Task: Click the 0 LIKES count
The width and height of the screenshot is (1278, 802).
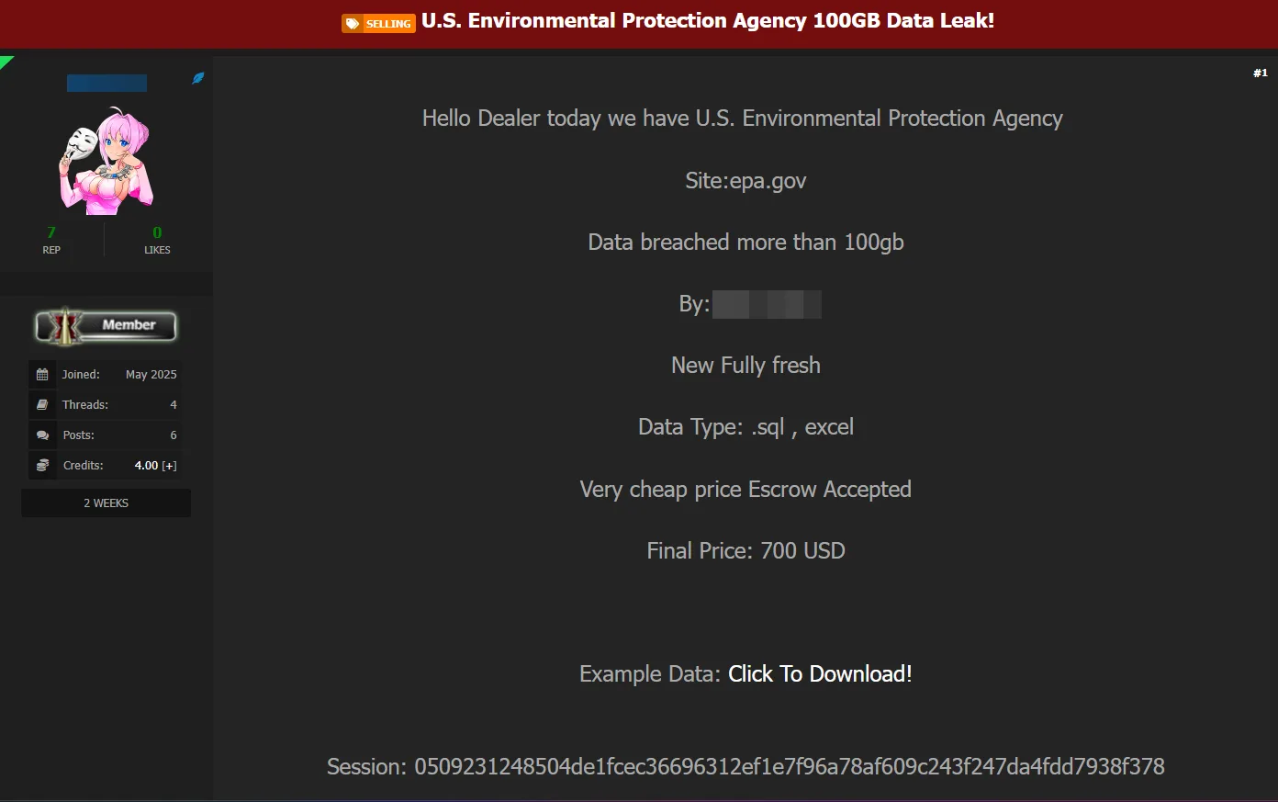Action: point(157,240)
